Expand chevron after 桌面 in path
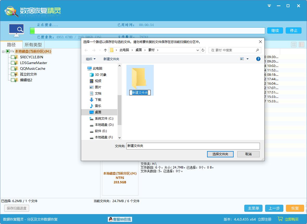Screen dimensions: 307x224 click(x=145, y=50)
